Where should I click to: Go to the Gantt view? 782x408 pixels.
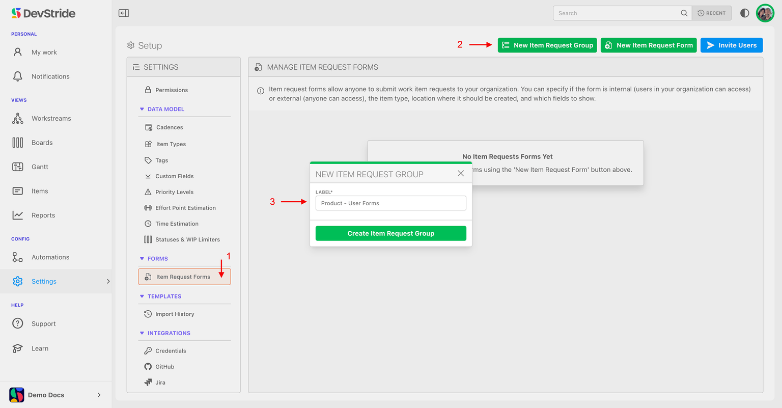click(x=40, y=167)
